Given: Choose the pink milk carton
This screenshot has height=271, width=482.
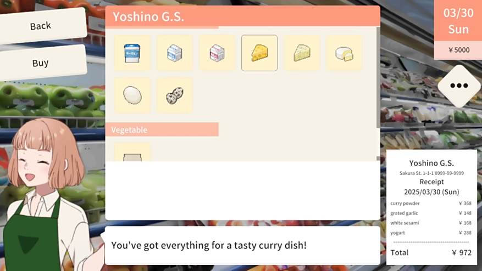Looking at the screenshot, I should click(217, 53).
